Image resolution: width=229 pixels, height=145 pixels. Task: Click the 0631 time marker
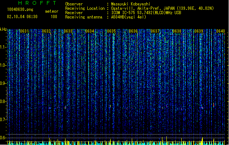pyautogui.click(x=24, y=31)
